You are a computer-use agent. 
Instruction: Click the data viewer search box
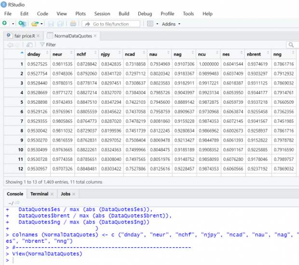pos(293,45)
